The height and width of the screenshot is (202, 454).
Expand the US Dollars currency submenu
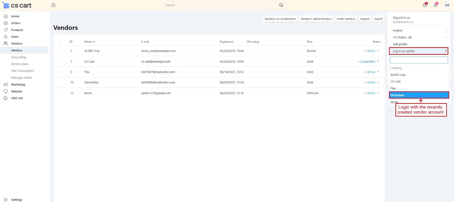[x=446, y=37]
